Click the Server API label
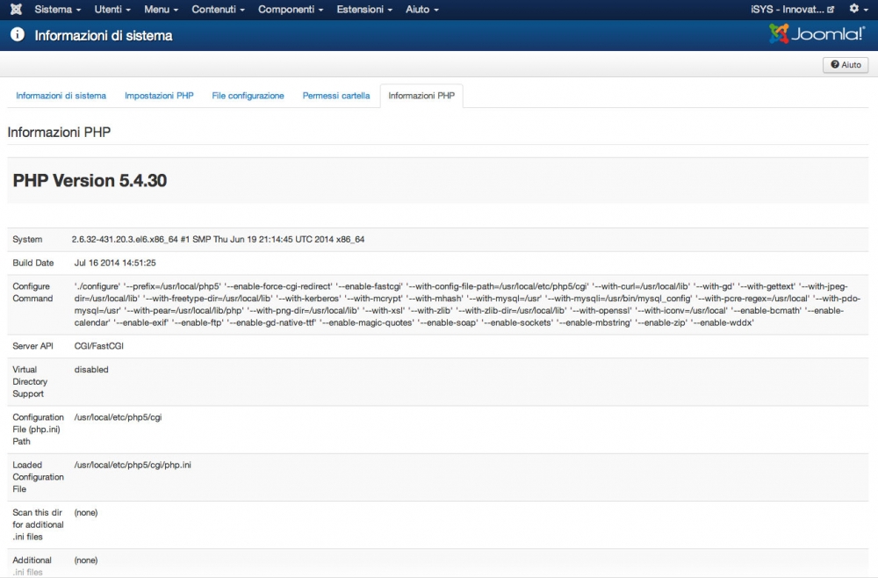The width and height of the screenshot is (878, 578). (32, 346)
